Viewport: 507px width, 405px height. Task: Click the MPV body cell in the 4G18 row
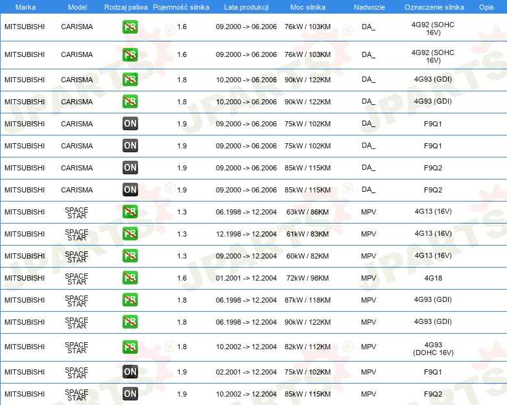point(369,278)
